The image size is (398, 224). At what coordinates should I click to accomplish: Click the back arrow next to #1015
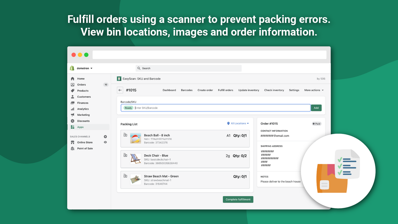click(120, 90)
